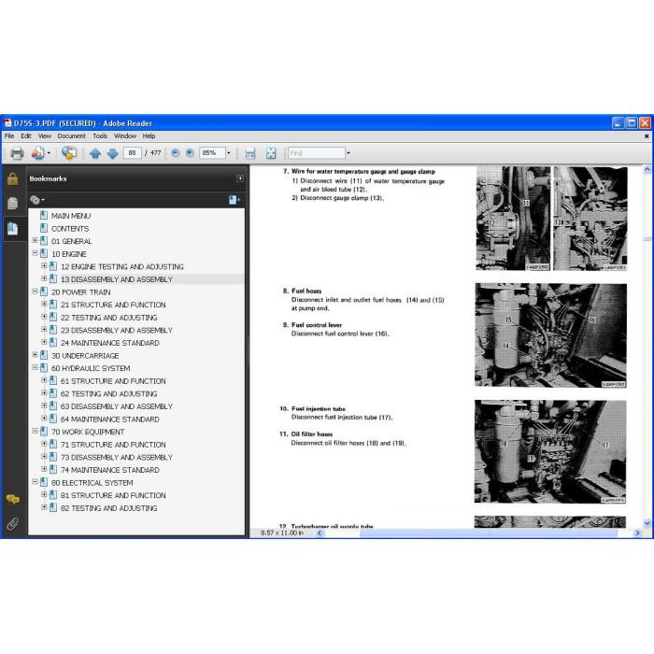Click the create PDF online icon

pyautogui.click(x=37, y=153)
